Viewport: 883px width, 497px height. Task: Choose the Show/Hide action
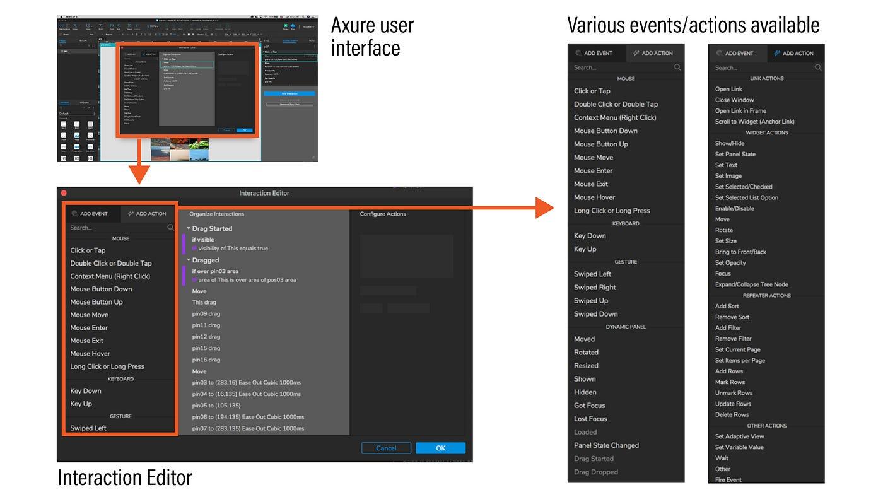[730, 143]
